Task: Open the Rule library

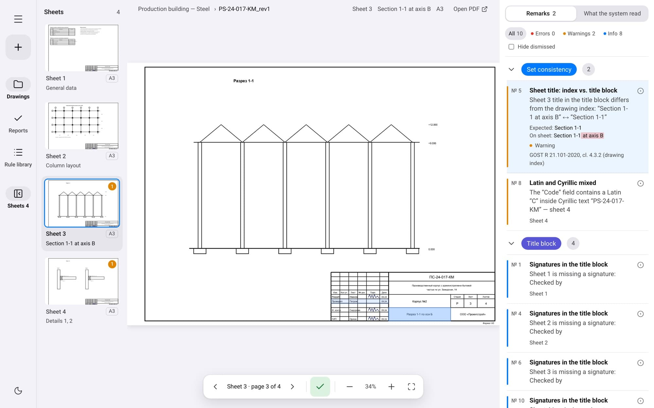Action: pos(18,158)
